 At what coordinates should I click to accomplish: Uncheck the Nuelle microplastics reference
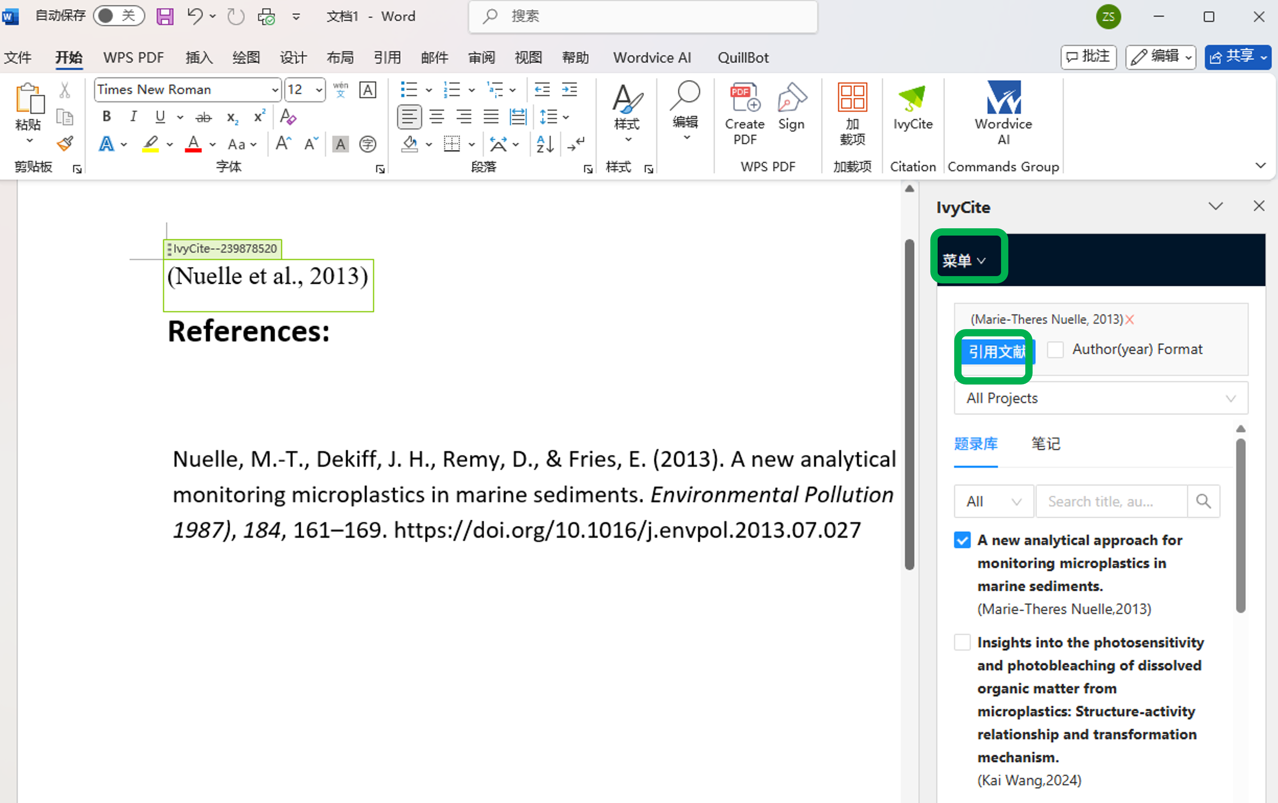(962, 540)
